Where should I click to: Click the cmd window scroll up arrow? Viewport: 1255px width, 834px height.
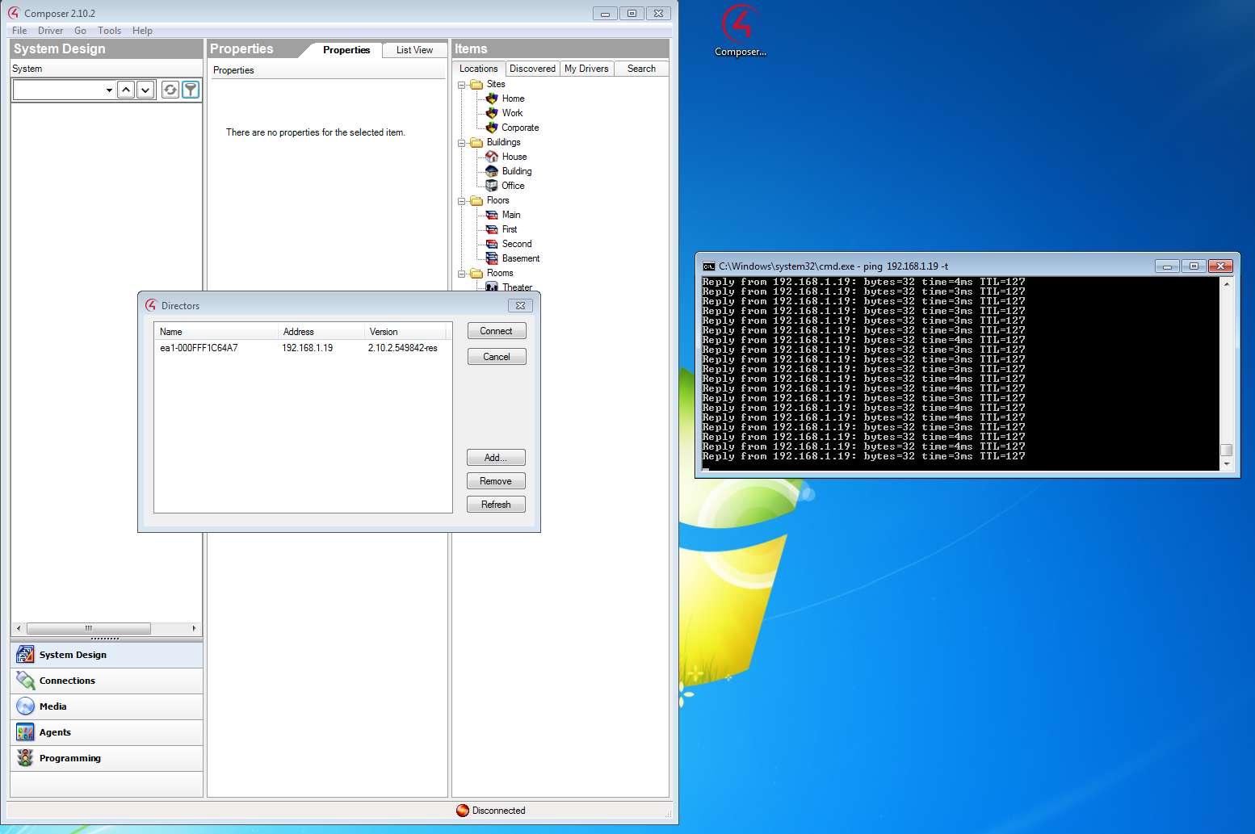tap(1227, 283)
